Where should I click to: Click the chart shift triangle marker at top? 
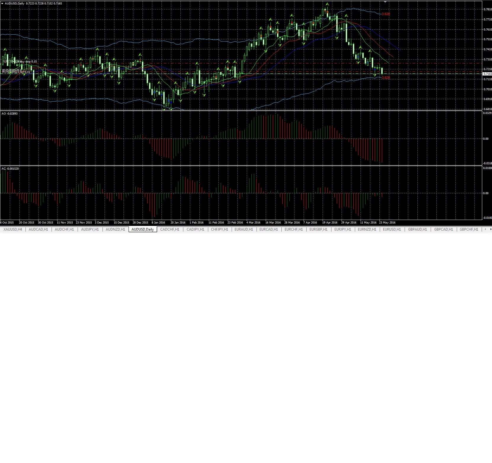point(385,2)
